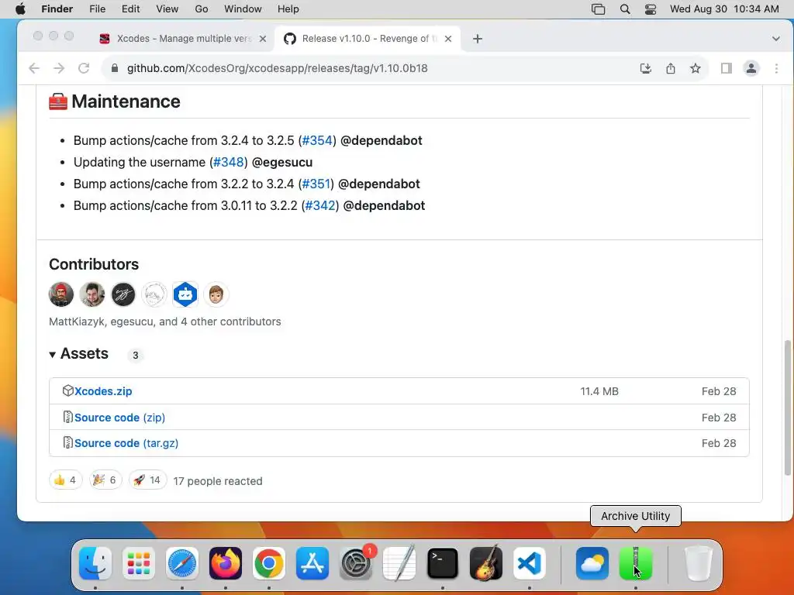Open the Help menu
The width and height of the screenshot is (794, 595).
coord(288,9)
